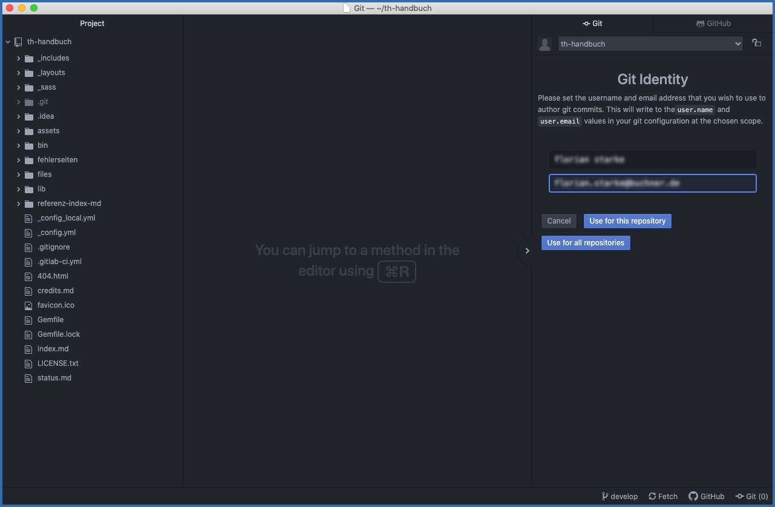Click the book icon next to th-handbuch root
Screen dimensions: 775x507
tap(16, 41)
